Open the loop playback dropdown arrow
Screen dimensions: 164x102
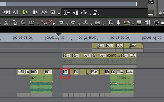[x=59, y=14]
